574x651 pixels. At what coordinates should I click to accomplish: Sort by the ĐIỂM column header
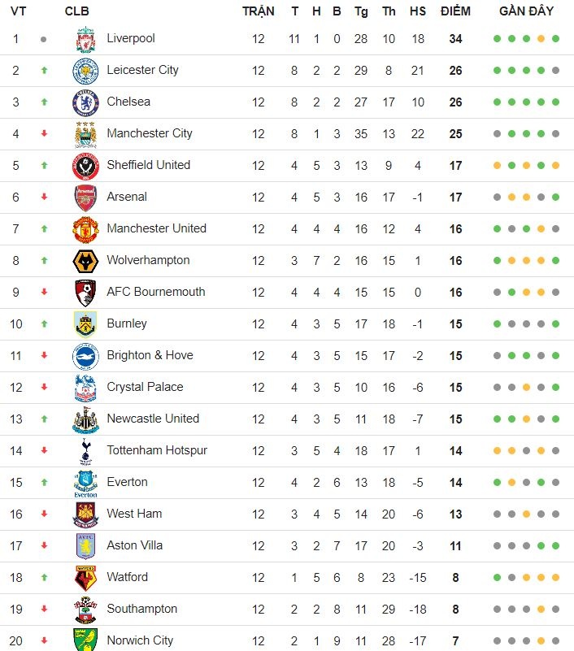pos(455,11)
